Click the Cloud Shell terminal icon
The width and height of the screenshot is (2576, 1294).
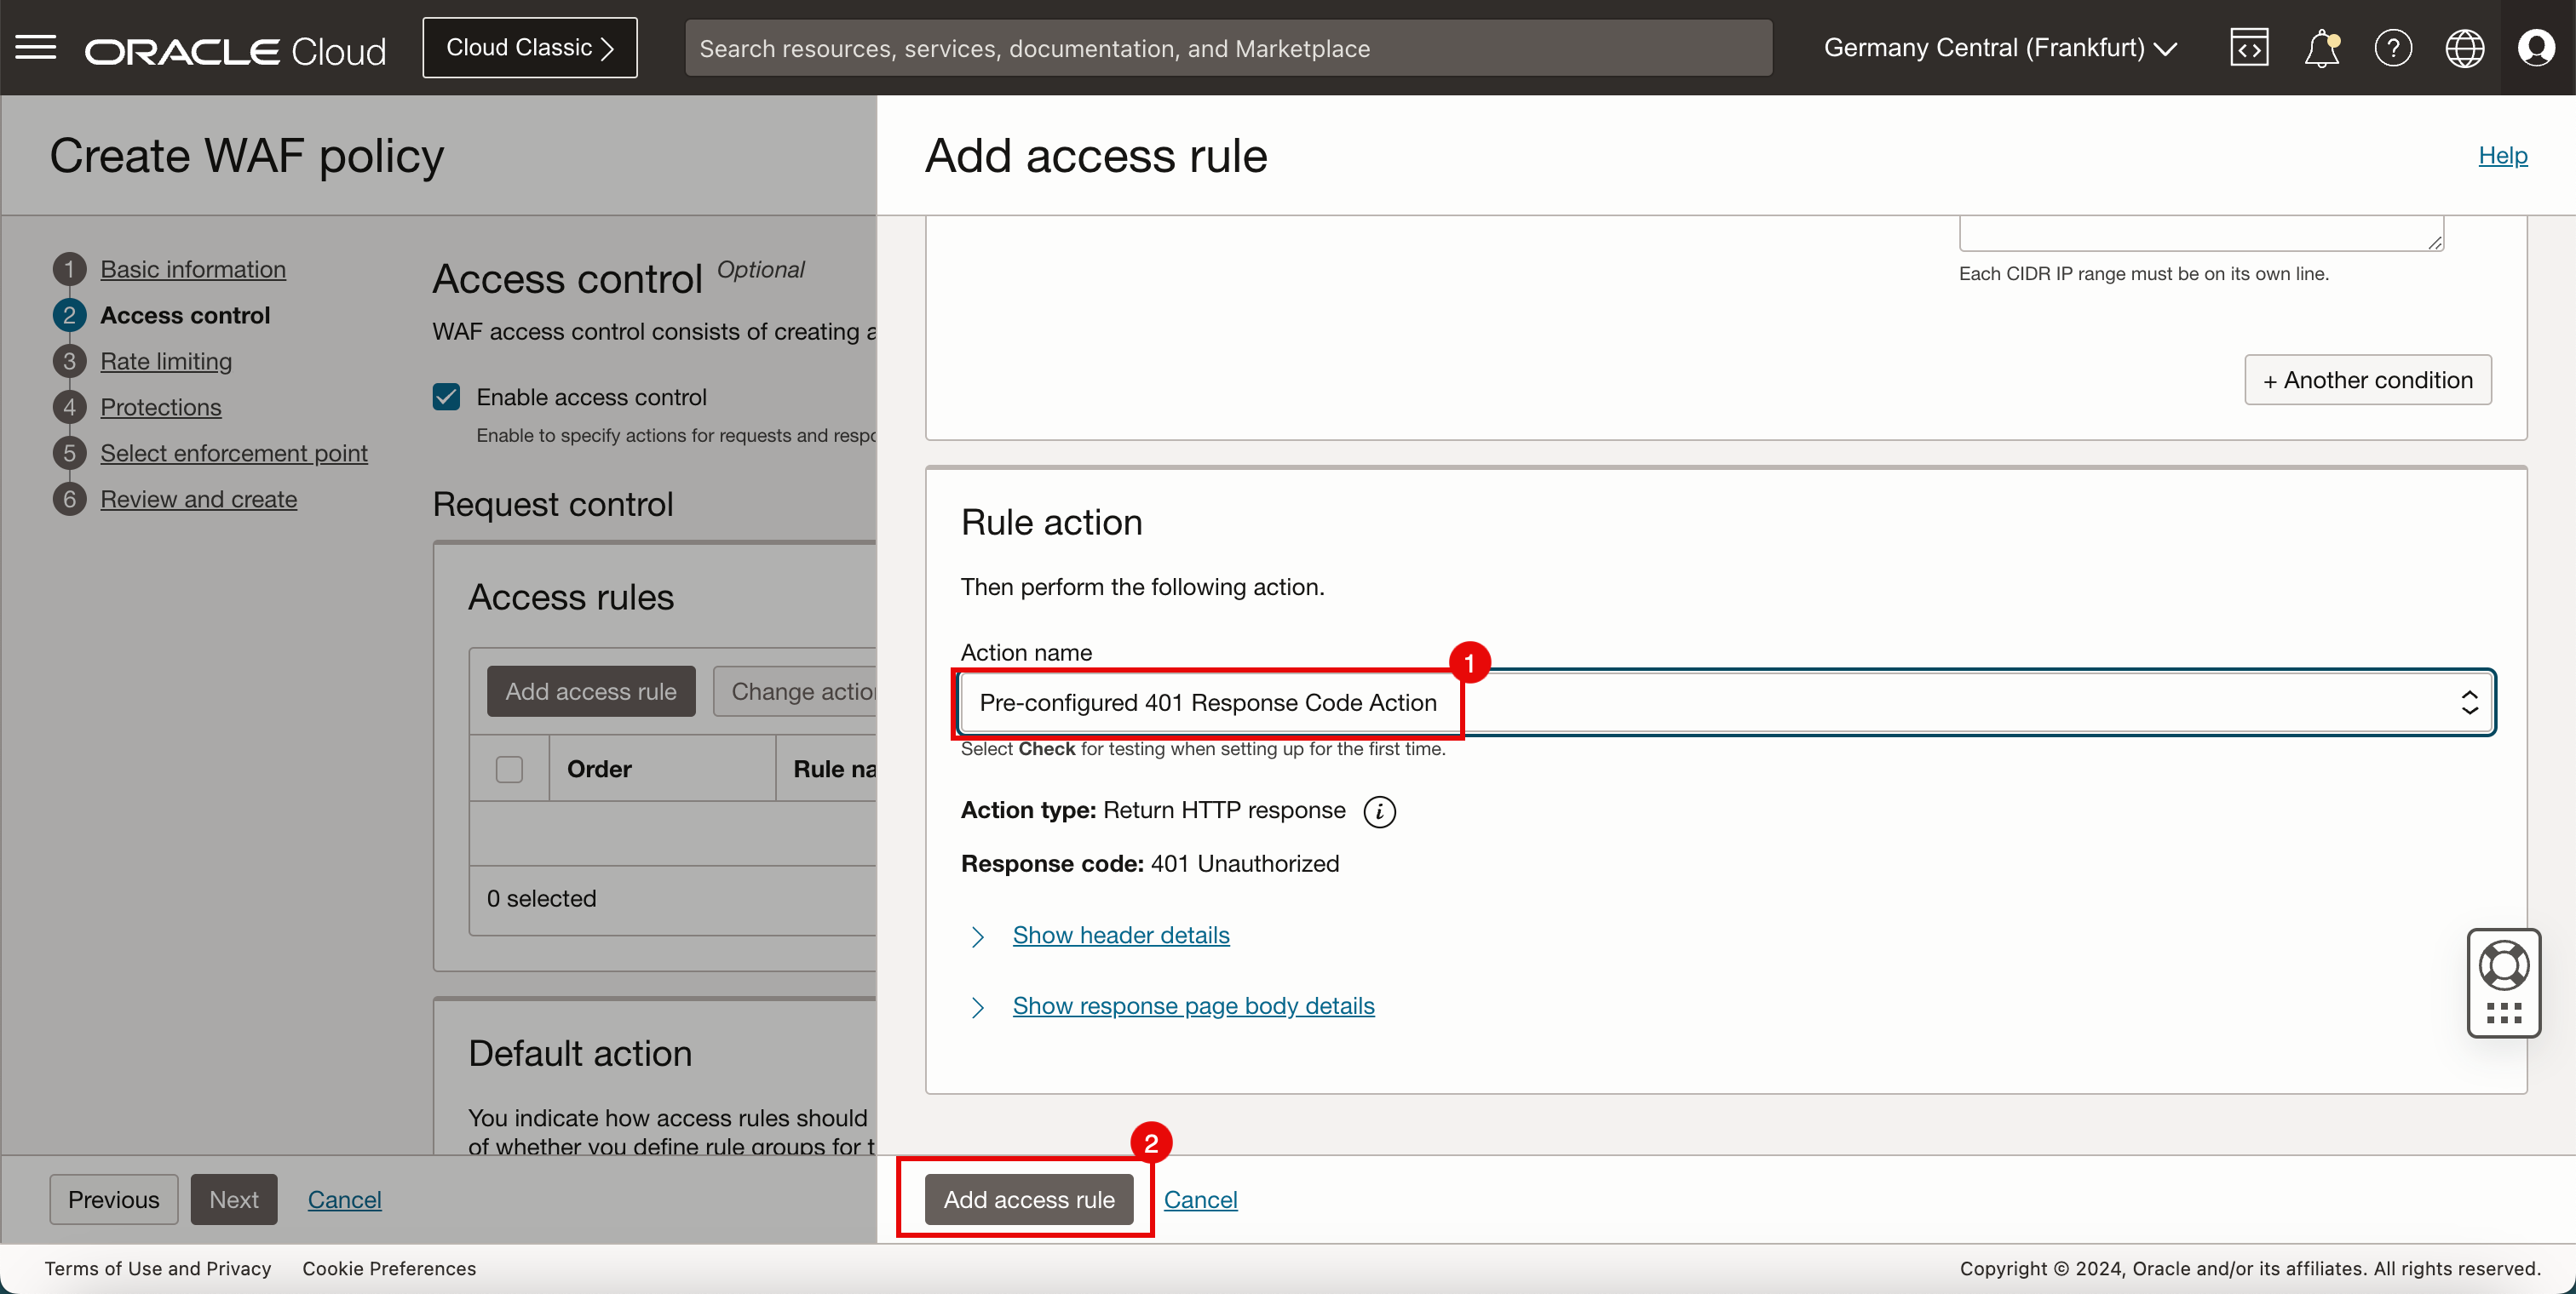pyautogui.click(x=2249, y=48)
